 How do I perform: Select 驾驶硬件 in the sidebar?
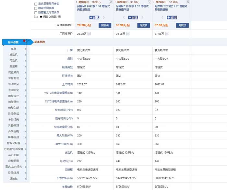(14, 102)
